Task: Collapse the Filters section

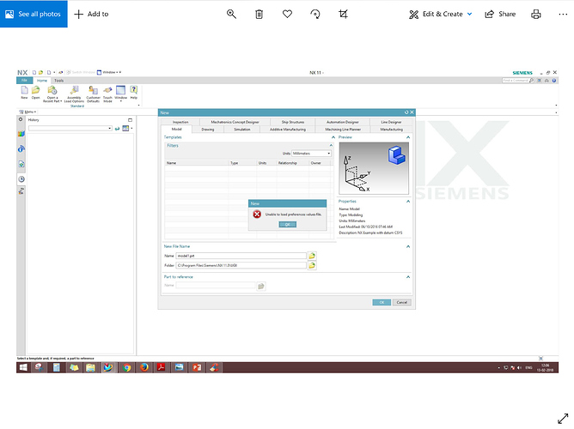Action: click(331, 146)
